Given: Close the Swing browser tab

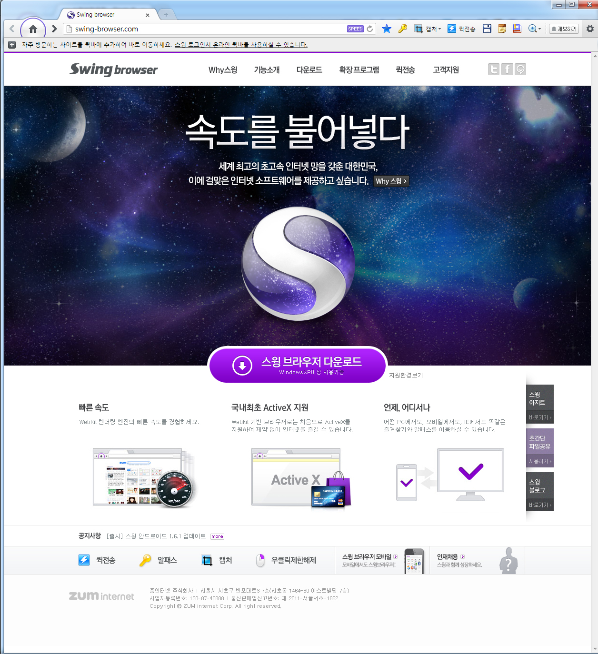Looking at the screenshot, I should [x=148, y=15].
